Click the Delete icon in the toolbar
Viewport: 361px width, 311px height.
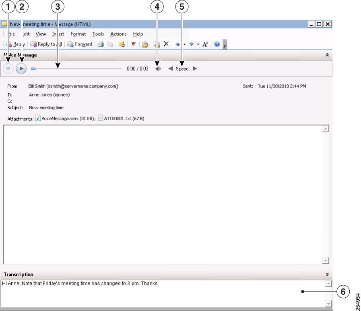pyautogui.click(x=166, y=44)
